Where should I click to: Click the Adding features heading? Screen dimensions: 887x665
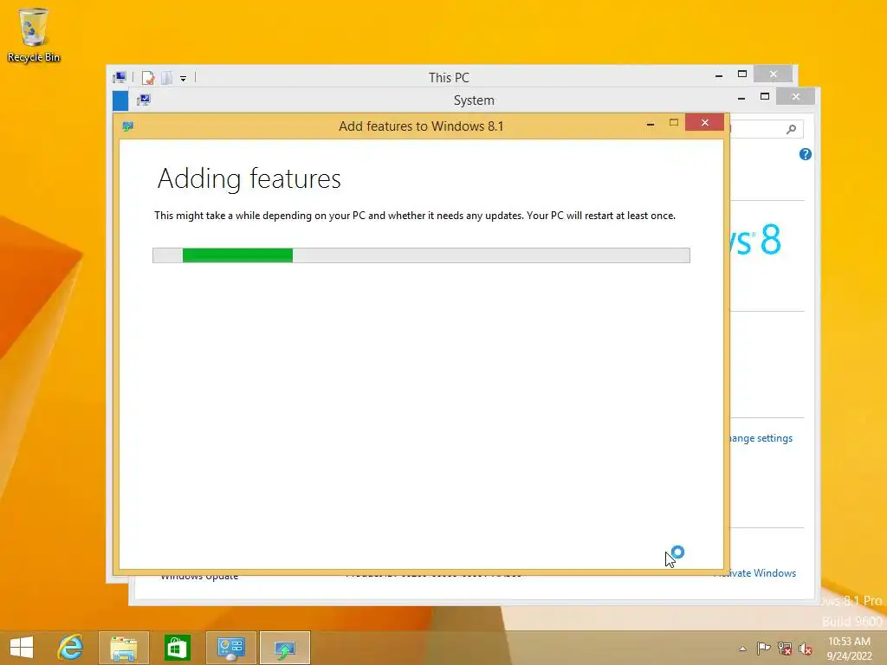tap(249, 178)
